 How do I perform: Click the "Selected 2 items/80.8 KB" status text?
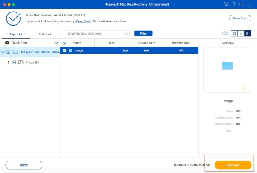(192, 165)
